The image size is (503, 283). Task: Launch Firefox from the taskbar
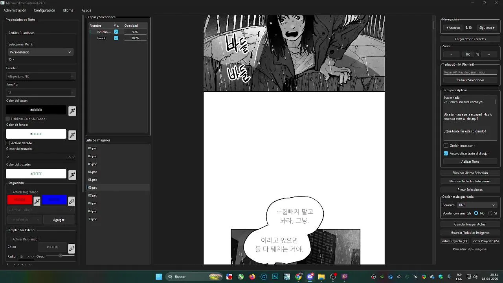point(252,277)
